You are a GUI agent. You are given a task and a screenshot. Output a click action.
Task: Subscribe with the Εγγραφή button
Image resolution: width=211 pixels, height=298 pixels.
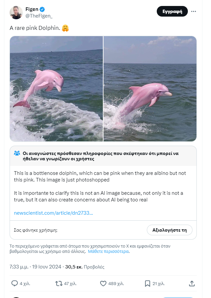172,11
